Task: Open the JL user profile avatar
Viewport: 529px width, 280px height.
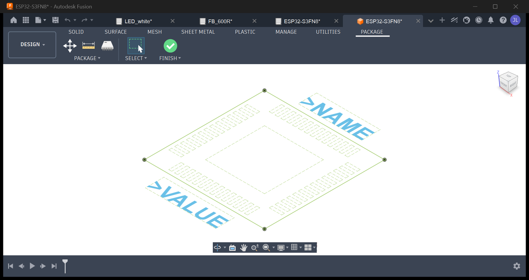Action: 515,20
